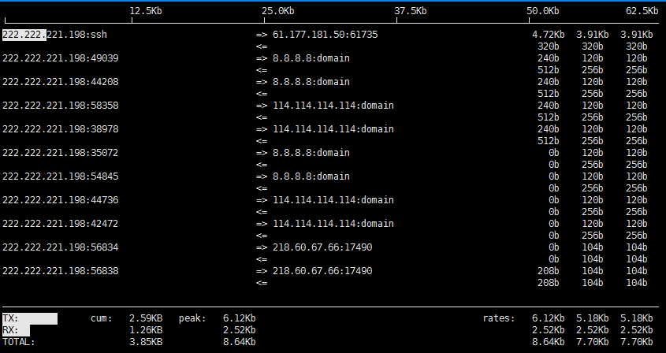Viewport: 666px width, 353px height.
Task: Select the 62.5Kb scale label
Action: tap(641, 11)
